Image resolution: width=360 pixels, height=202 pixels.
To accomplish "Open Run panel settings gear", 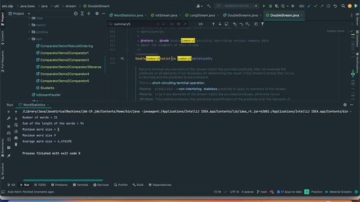I will pyautogui.click(x=345, y=105).
